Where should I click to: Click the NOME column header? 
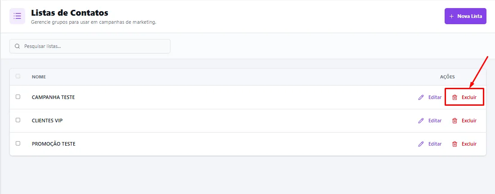click(x=39, y=77)
